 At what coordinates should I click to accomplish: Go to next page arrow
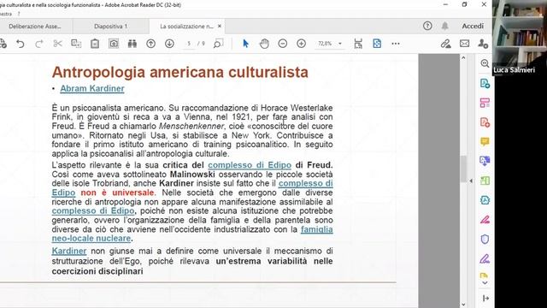(169, 44)
